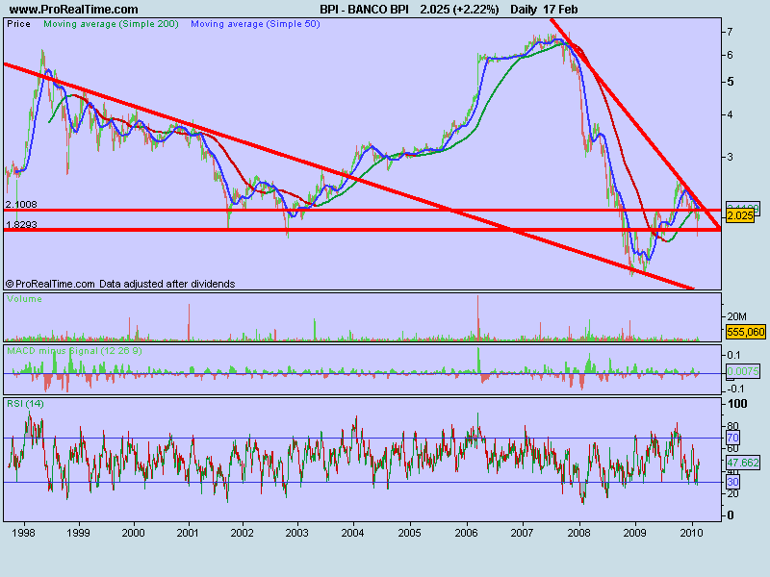Screen dimensions: 770x577
Task: Click the '(+2.22%)' change value in the header
Action: click(475, 10)
